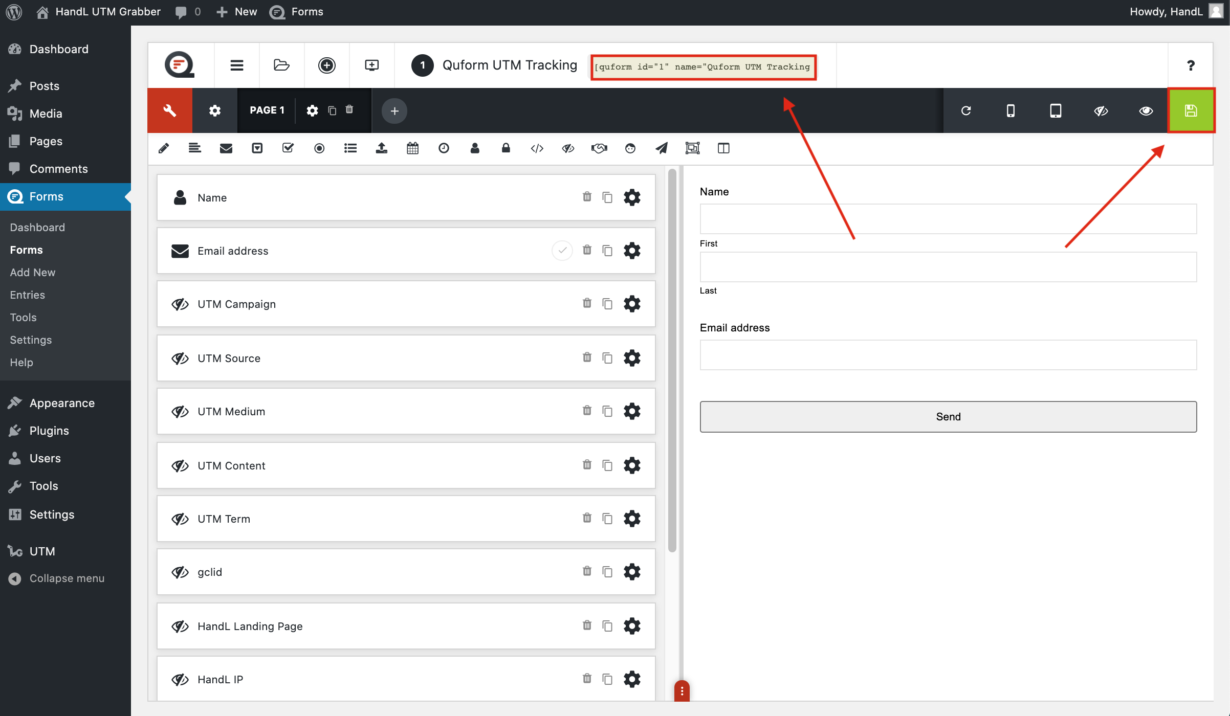Toggle hidden preview eye-slash icon
The width and height of the screenshot is (1230, 716).
point(1101,110)
